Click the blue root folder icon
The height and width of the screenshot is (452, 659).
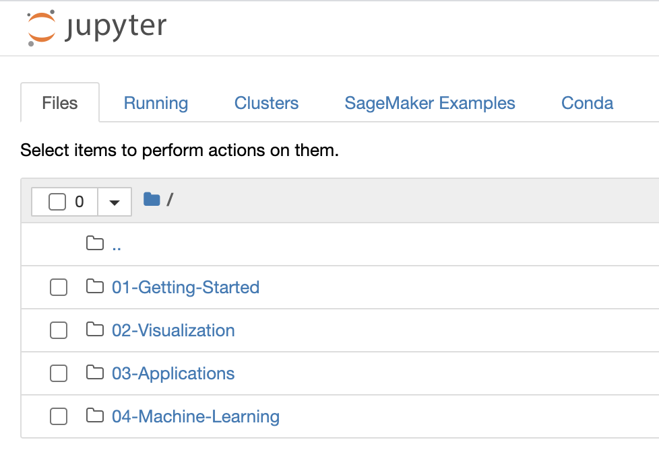coord(151,199)
